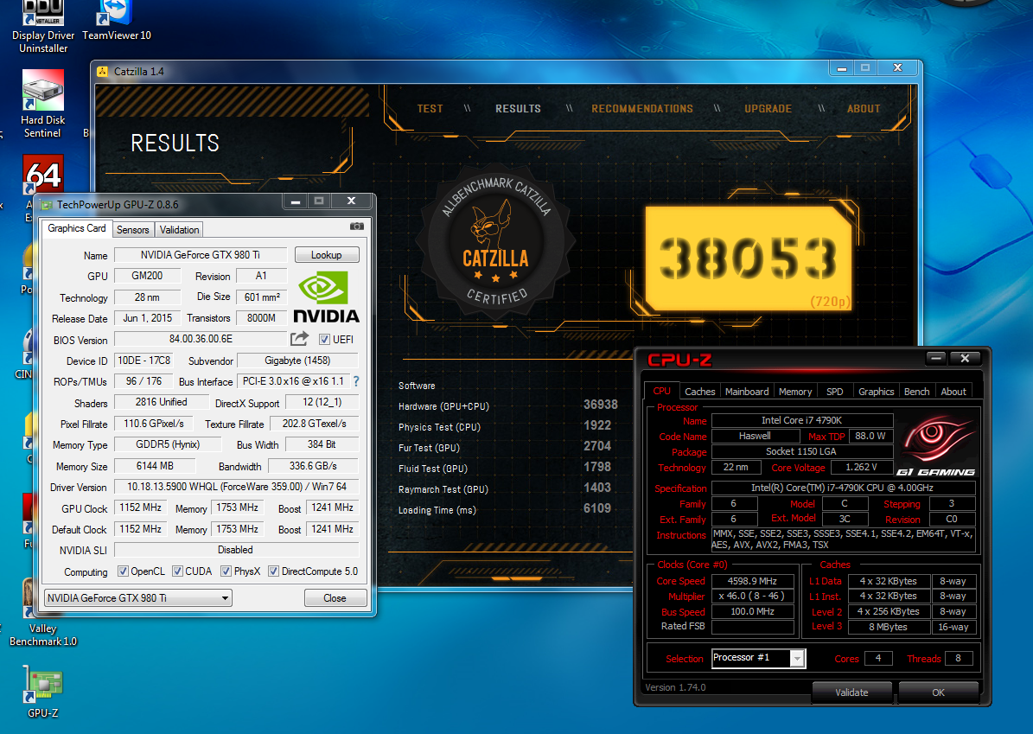
Task: Go to RESULTS in Catzilla navigation
Action: coord(518,109)
